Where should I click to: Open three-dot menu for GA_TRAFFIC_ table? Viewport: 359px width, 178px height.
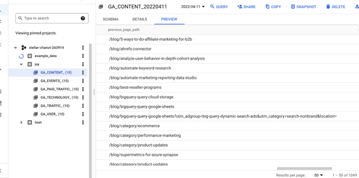tap(83, 106)
